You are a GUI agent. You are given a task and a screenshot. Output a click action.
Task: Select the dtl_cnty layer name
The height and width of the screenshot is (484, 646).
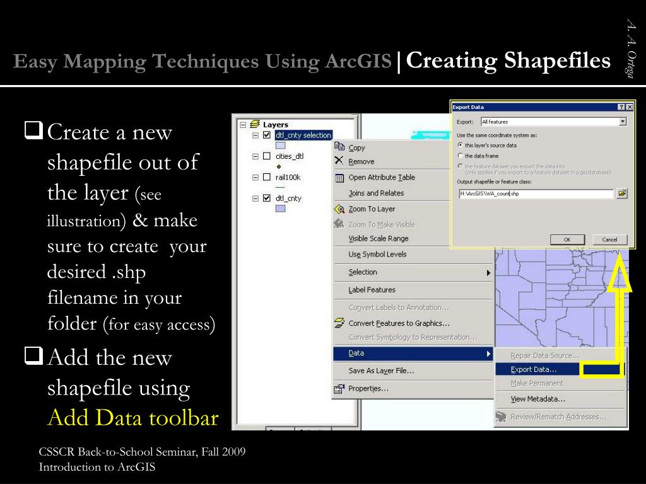click(288, 199)
